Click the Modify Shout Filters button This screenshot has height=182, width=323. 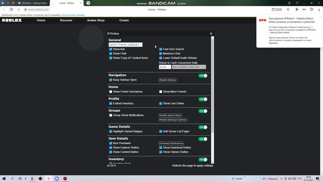point(170,115)
